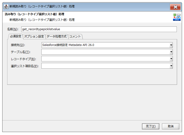Click the dialog title bar application icon

6,6
